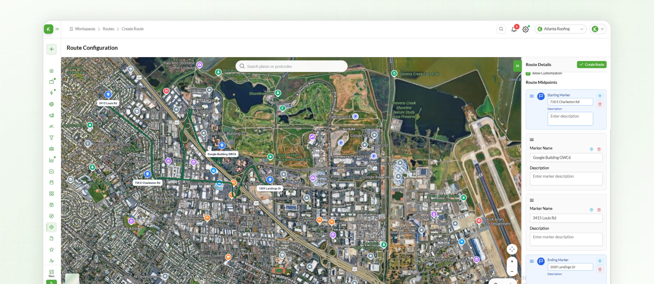Click the 738 E Charleston Rd map pin
This screenshot has height=284, width=654.
tap(148, 174)
